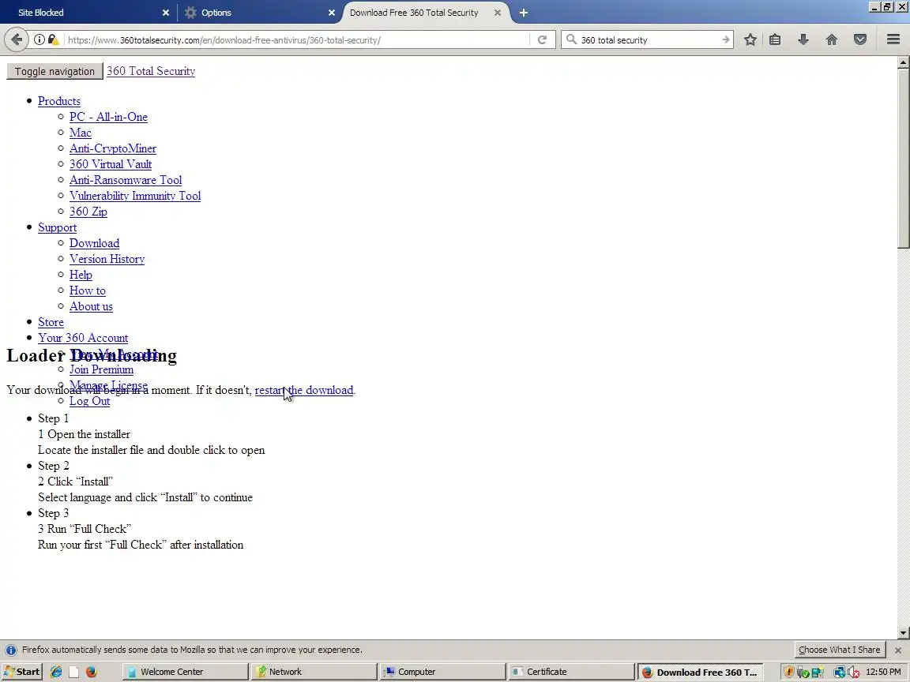
Task: Click the page scrollbar up arrow
Action: (903, 62)
